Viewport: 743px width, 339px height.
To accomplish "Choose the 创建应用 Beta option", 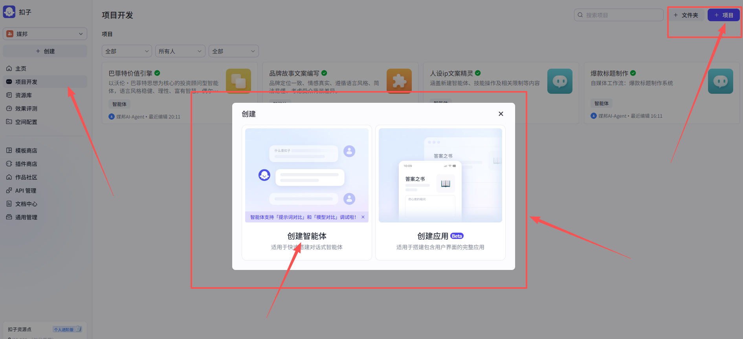I will pos(440,193).
